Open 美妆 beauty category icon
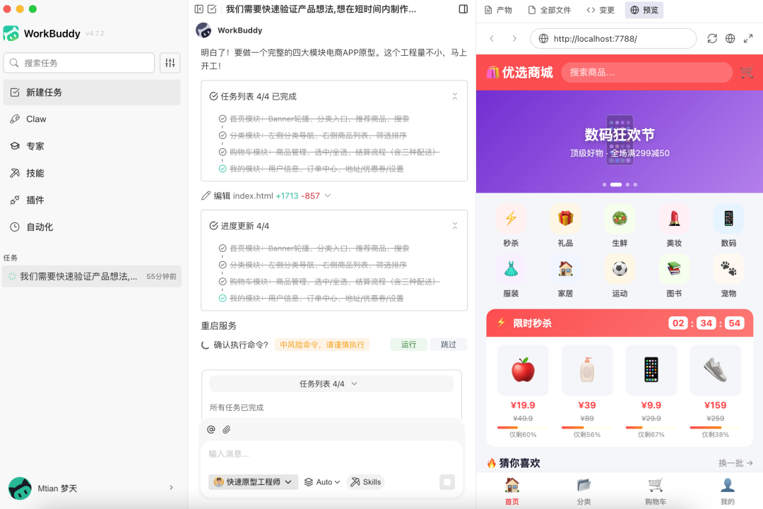This screenshot has width=763, height=509. click(x=674, y=219)
